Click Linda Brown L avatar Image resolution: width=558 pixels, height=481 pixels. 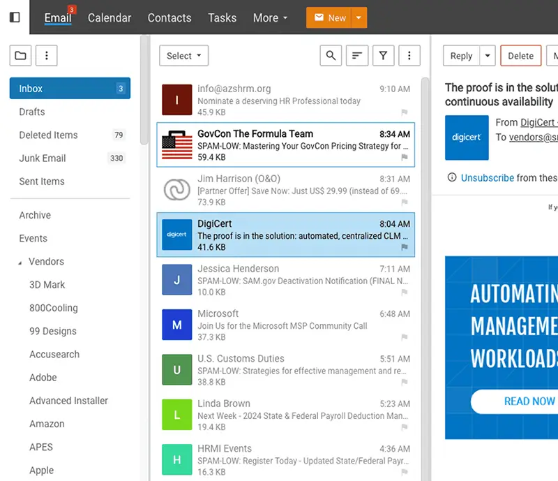pyautogui.click(x=177, y=415)
